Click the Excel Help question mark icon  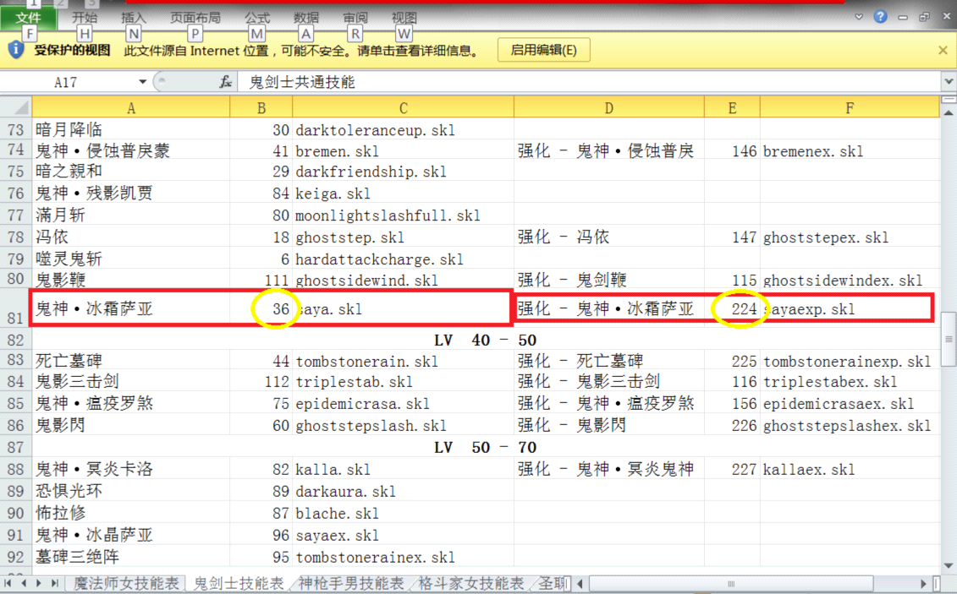[x=880, y=17]
